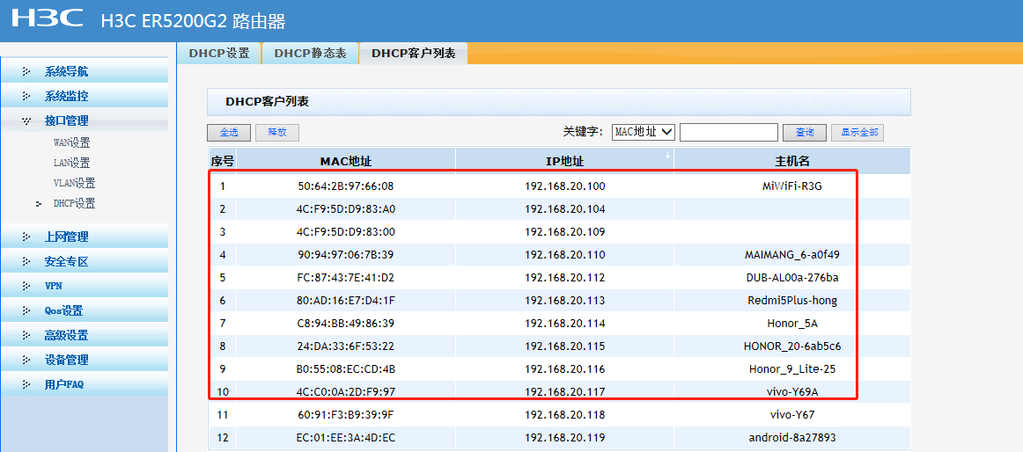Expand the Qos设置 menu arrow icon

(x=26, y=310)
